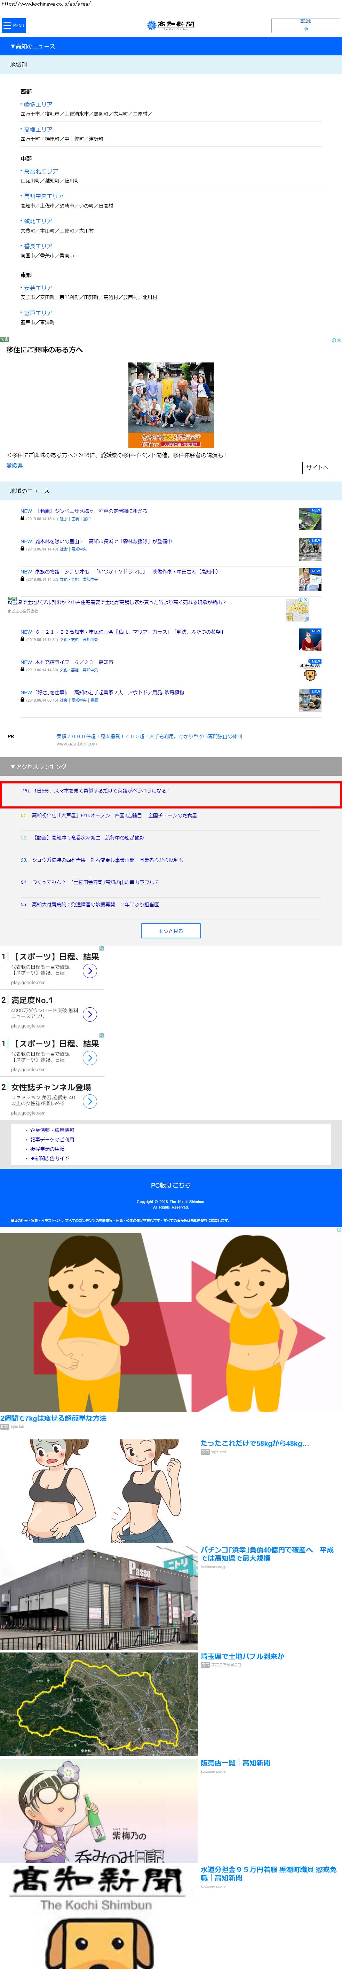Open ranking 03 ショウガ偽装の西村青果
Screen dimensions: 342x1977
(x=108, y=860)
